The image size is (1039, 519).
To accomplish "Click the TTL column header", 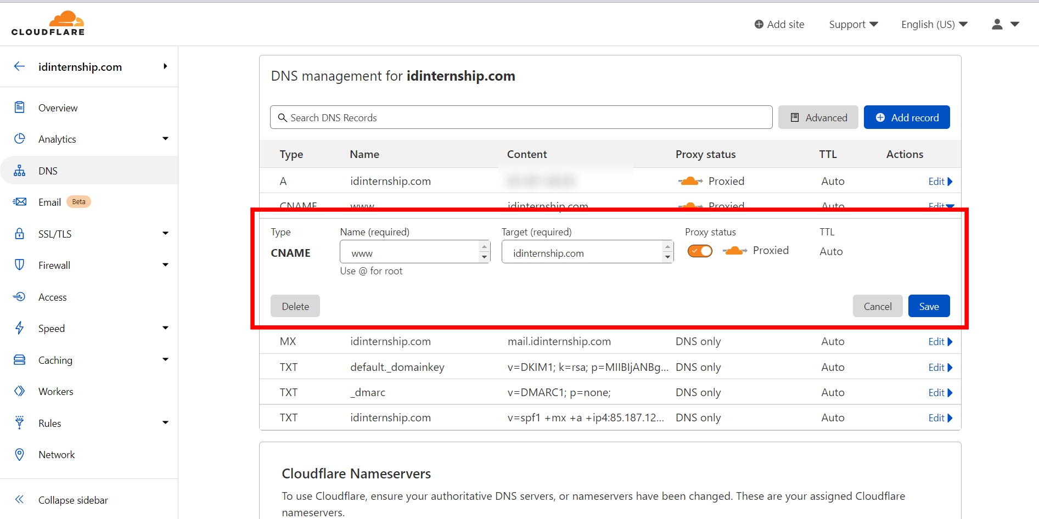I will 828,154.
